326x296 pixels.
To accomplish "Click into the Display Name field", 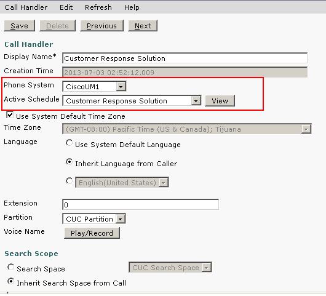I will pos(185,58).
